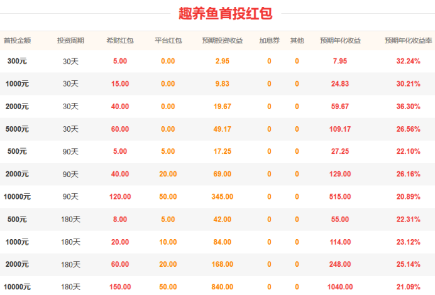Image resolution: width=435 pixels, height=295 pixels.
Task: Click the 5000元 amount cell
Action: click(x=17, y=129)
